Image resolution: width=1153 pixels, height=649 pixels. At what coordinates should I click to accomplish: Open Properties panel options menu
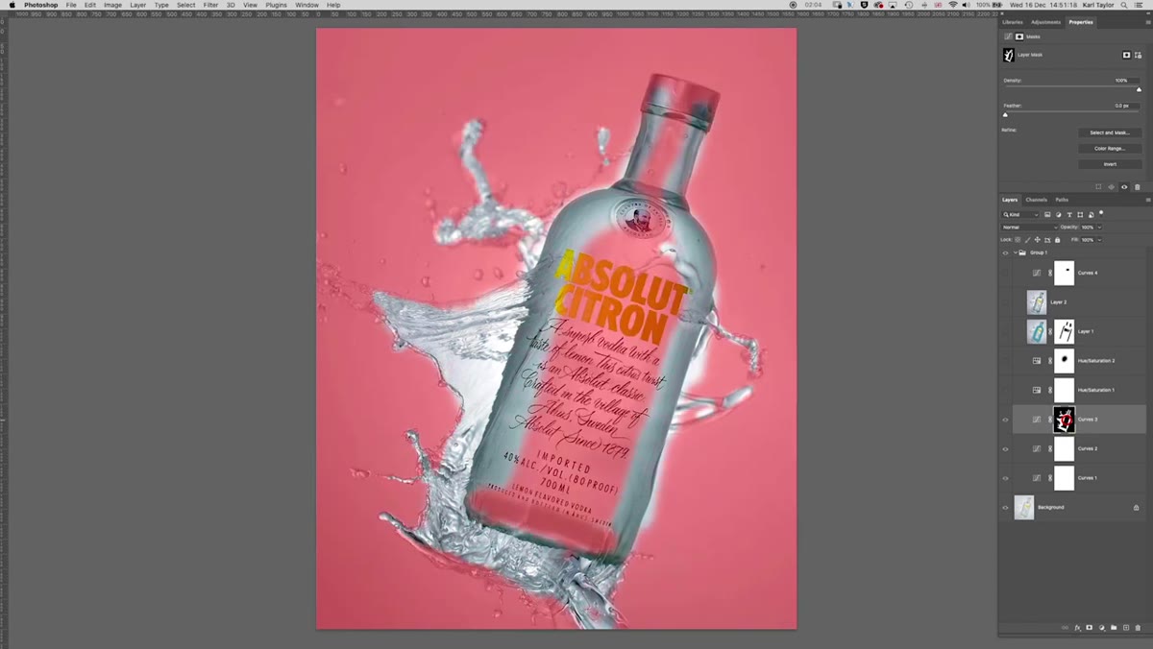point(1148,22)
